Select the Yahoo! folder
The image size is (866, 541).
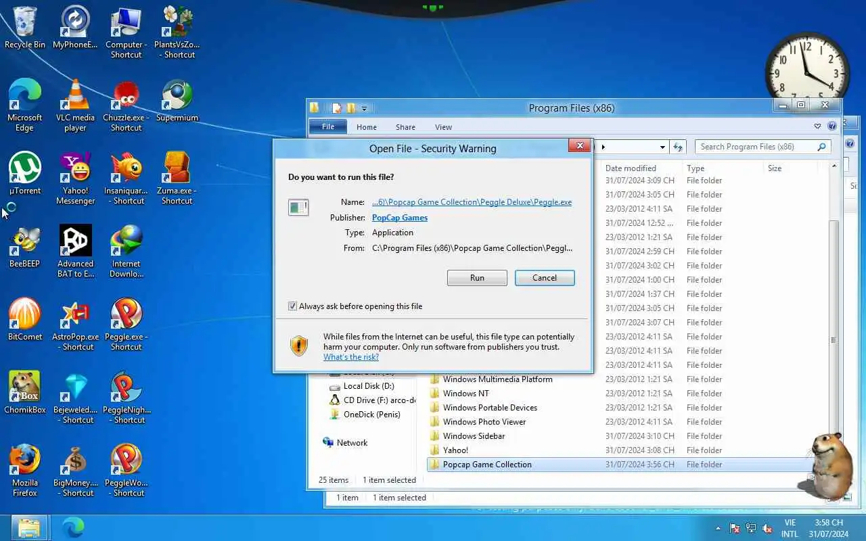455,450
